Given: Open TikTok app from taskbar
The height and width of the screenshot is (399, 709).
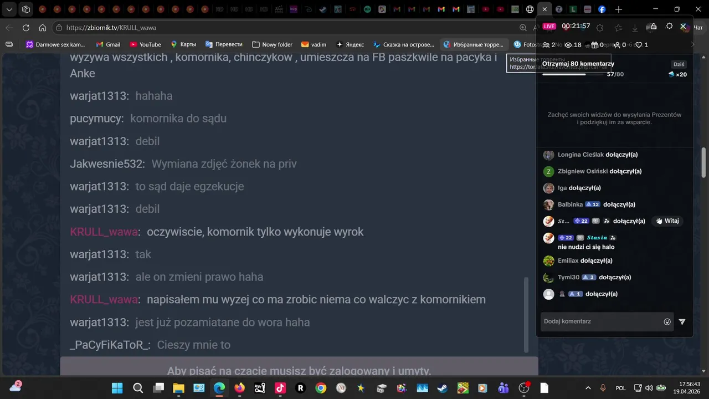Looking at the screenshot, I should click(280, 388).
